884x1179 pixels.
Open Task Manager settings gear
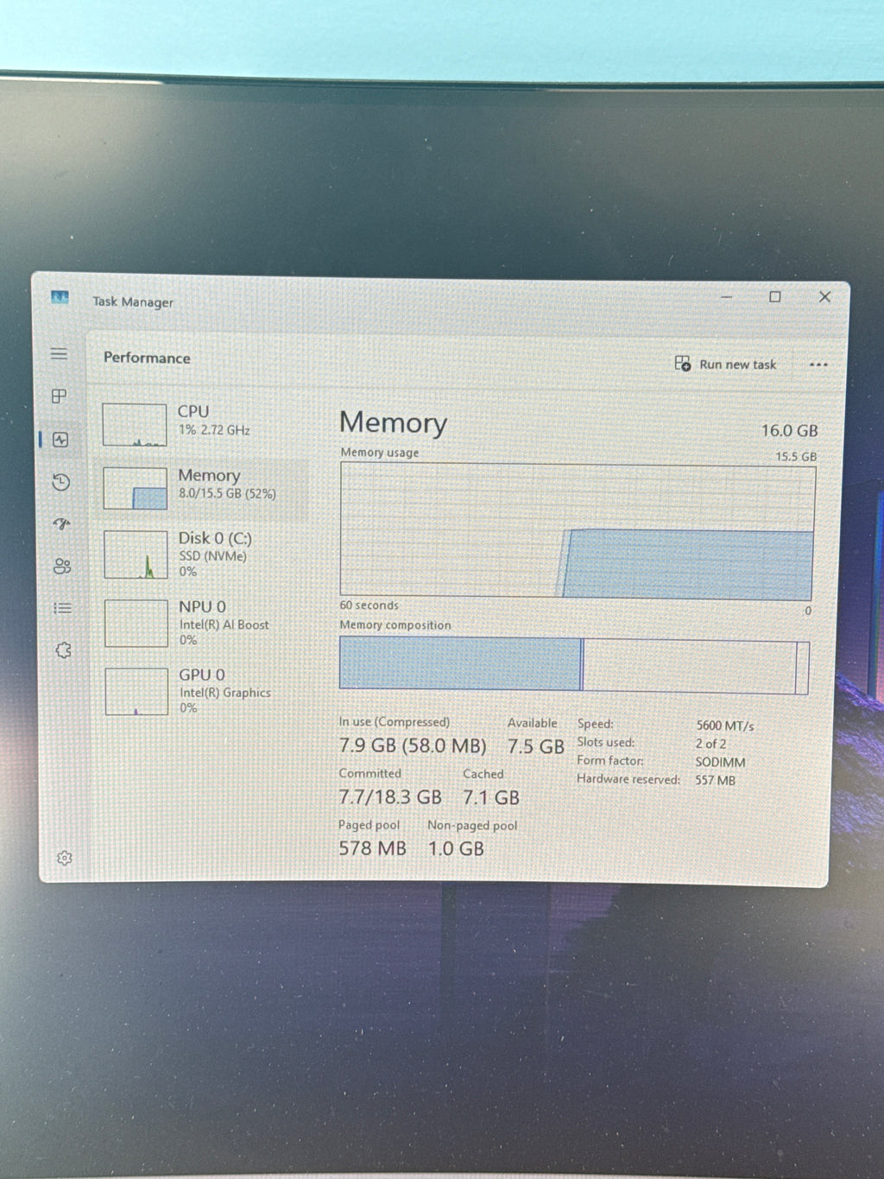pos(64,858)
